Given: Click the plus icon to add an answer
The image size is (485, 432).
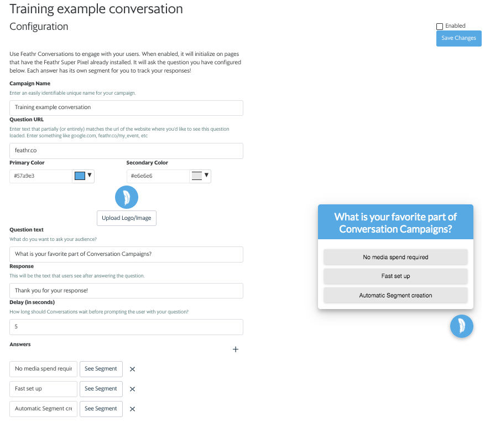Looking at the screenshot, I should pyautogui.click(x=236, y=349).
